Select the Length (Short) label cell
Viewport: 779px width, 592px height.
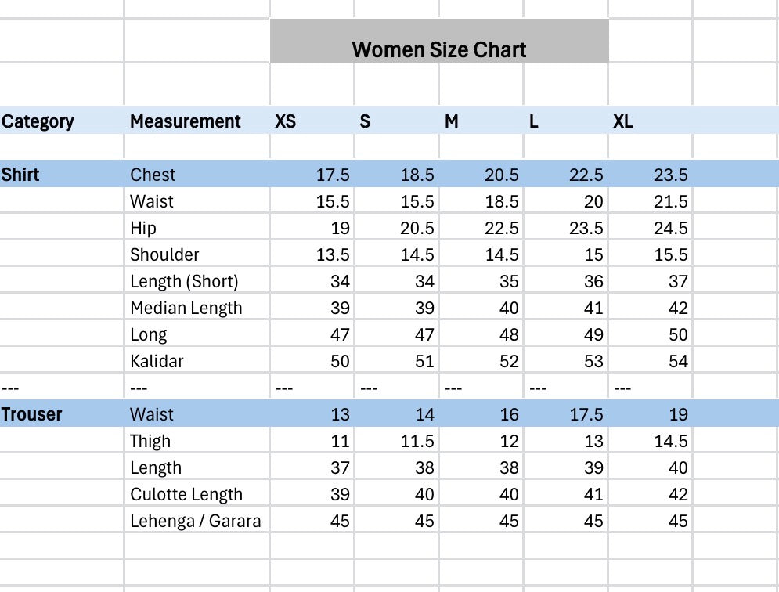coord(197,281)
